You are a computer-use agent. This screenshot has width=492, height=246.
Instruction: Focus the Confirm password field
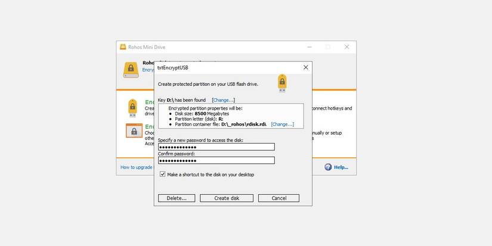[216, 160]
